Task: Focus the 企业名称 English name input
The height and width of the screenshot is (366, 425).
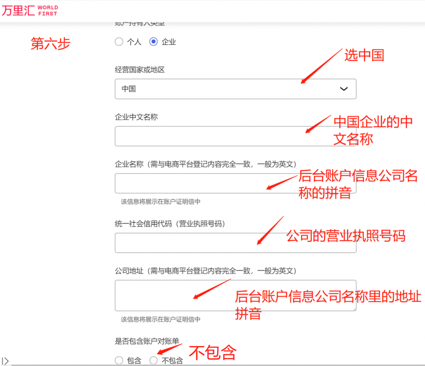Action: (235, 183)
